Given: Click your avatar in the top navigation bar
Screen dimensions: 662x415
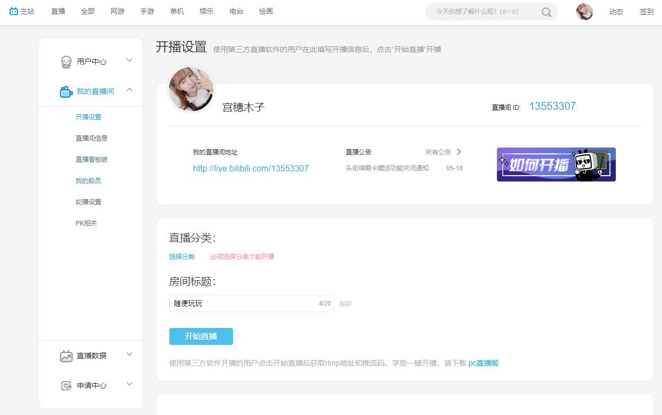Looking at the screenshot, I should click(x=584, y=11).
